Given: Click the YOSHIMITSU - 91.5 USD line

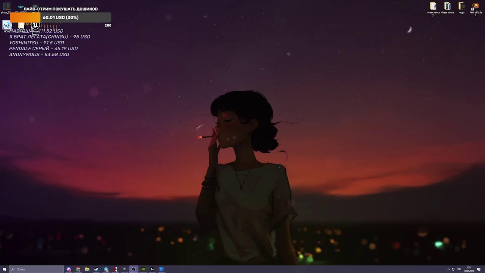Looking at the screenshot, I should click(x=36, y=43).
